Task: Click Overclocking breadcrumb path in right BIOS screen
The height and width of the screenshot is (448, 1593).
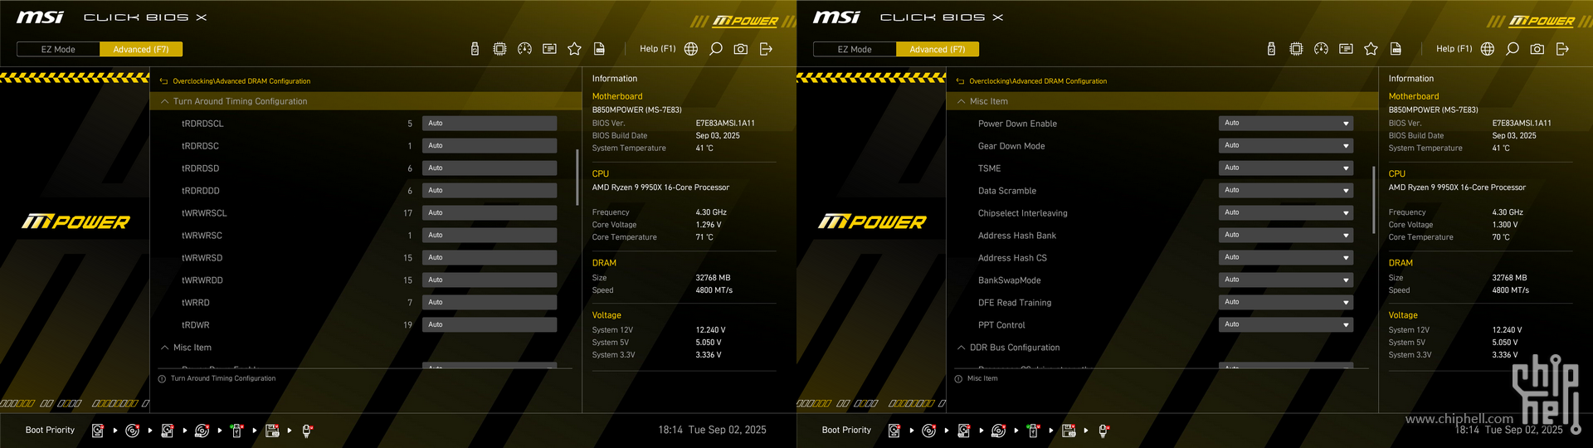Action: pyautogui.click(x=1038, y=81)
